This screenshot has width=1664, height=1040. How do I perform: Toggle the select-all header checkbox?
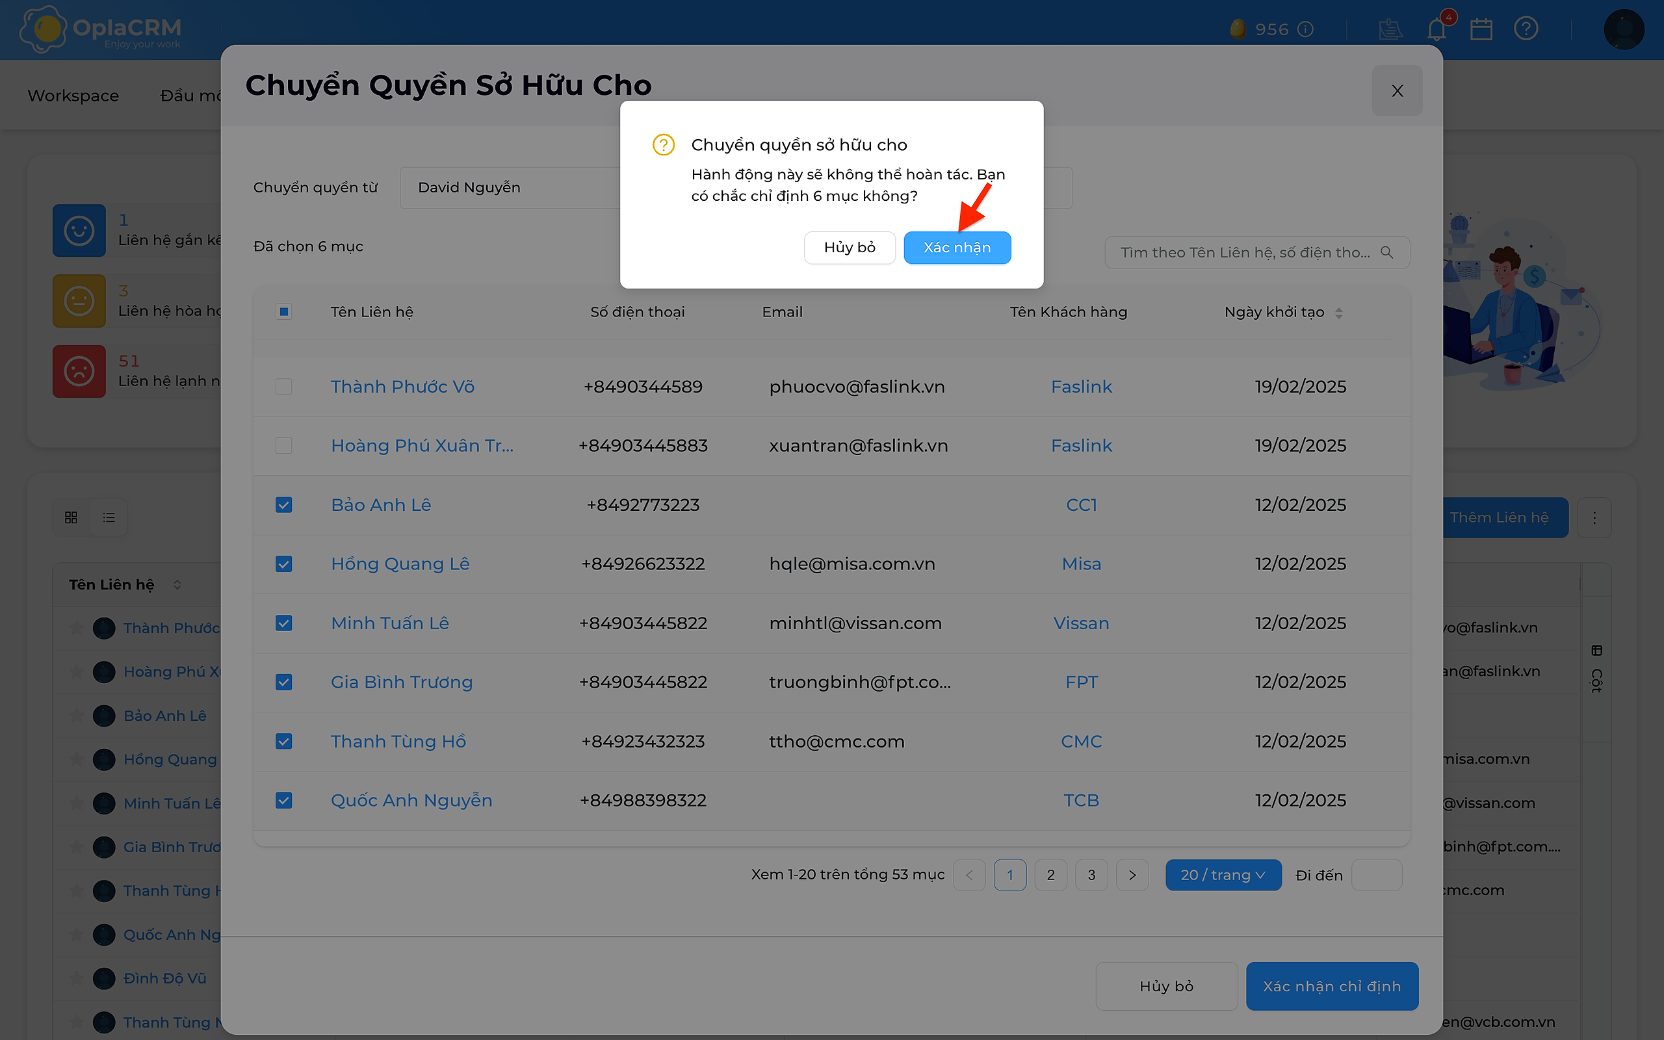click(283, 311)
